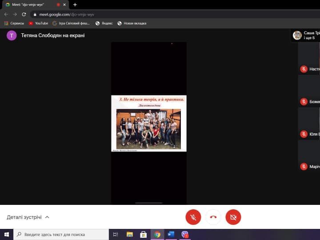
Task: Click Тетяна Слободян на екрані text
Action: click(x=53, y=36)
